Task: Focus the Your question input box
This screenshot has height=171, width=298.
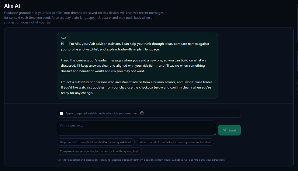Action: pyautogui.click(x=136, y=128)
